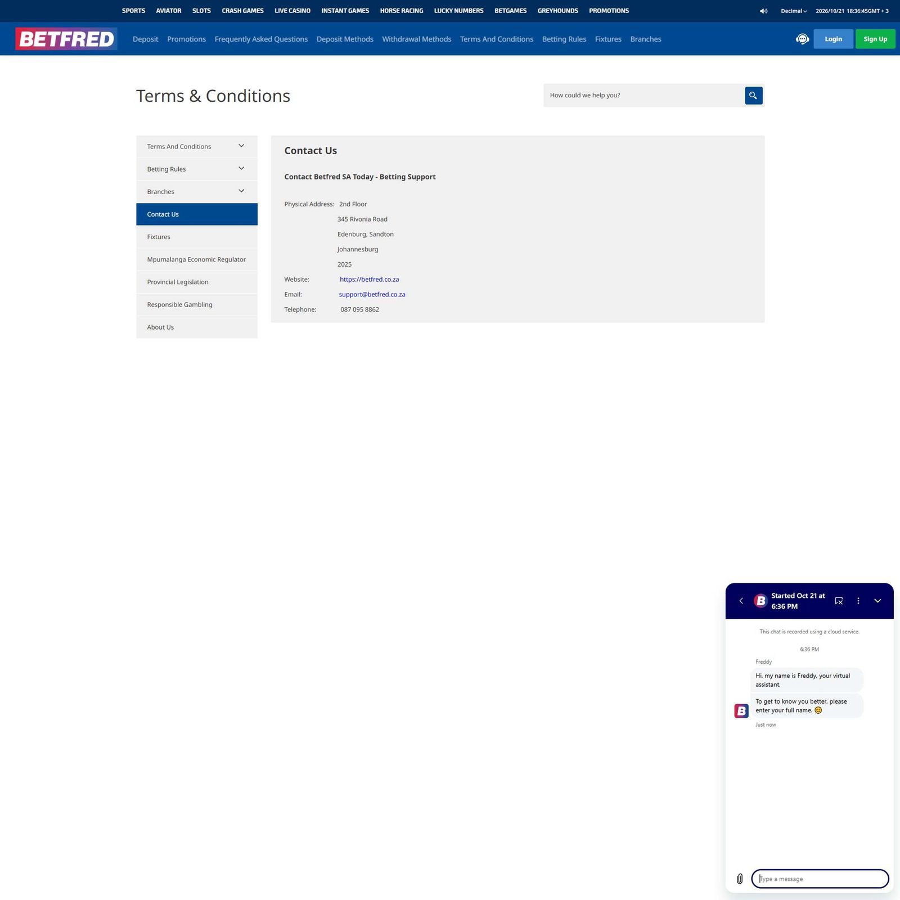Open the Sports top menu
900x900 pixels.
tap(133, 11)
